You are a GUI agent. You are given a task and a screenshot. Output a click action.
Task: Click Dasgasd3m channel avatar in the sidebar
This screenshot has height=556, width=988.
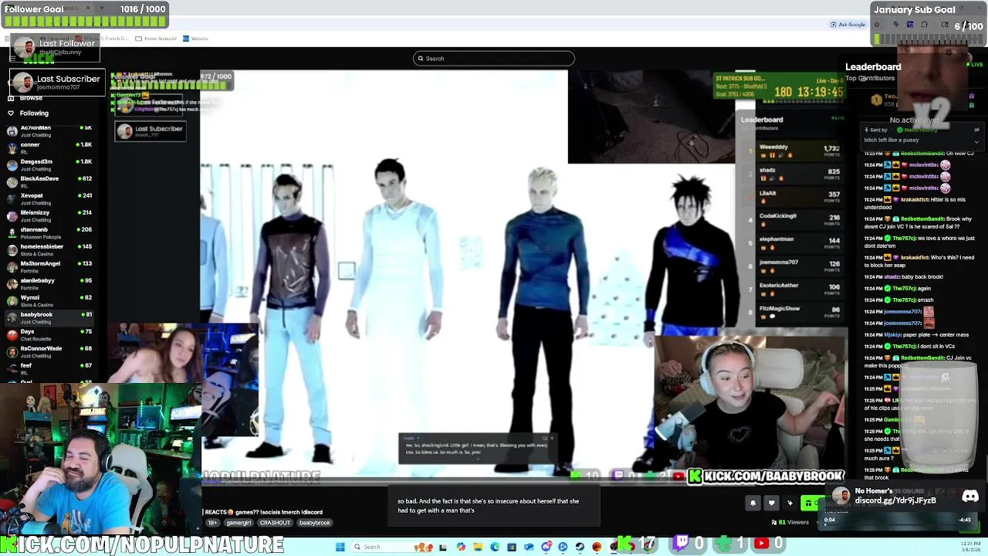[x=12, y=164]
